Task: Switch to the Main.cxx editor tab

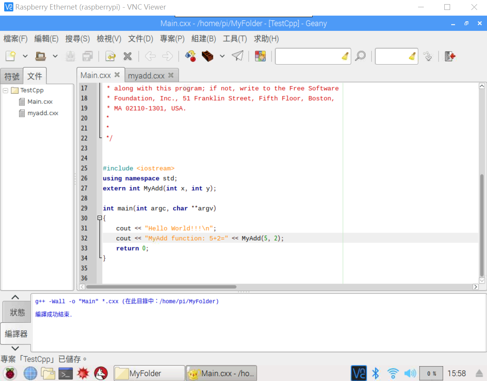Action: (96, 75)
